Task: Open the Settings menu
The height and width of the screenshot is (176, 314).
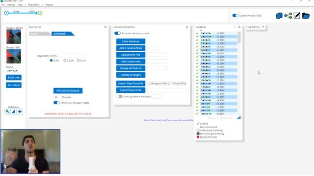Action: pyautogui.click(x=11, y=4)
